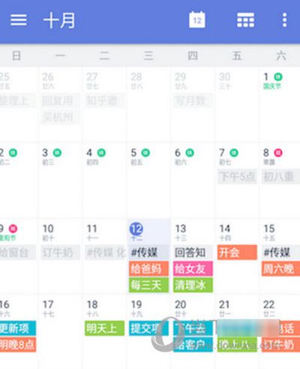The height and width of the screenshot is (369, 300).
Task: Open the 订牛奶 task on the 10th
Action: coord(60,253)
